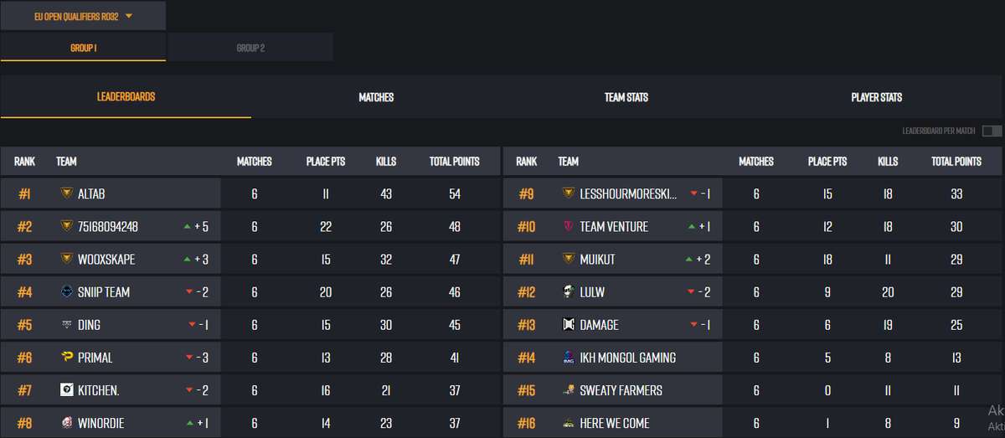Select team name PRIMAL
1005x438 pixels.
click(x=95, y=358)
